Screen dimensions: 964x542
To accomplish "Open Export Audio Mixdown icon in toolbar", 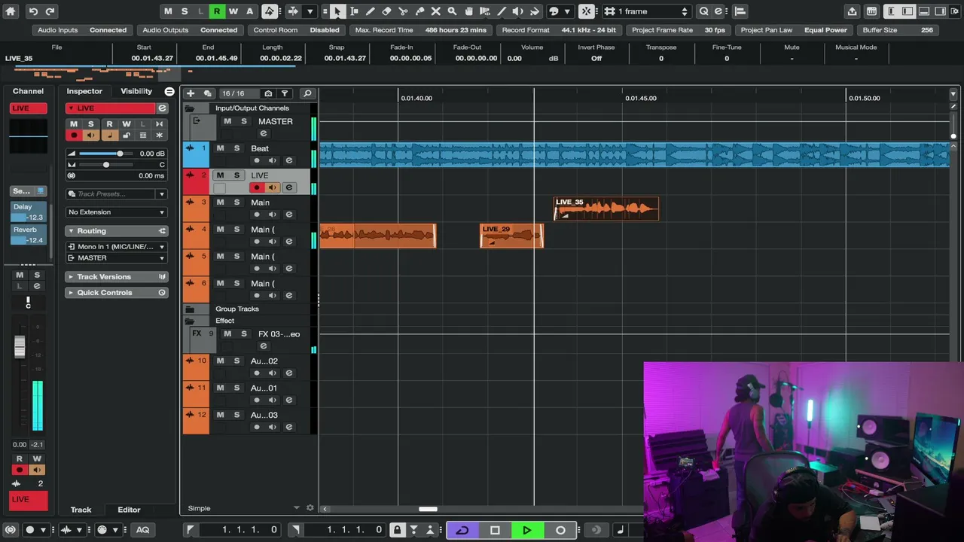I will tap(852, 11).
